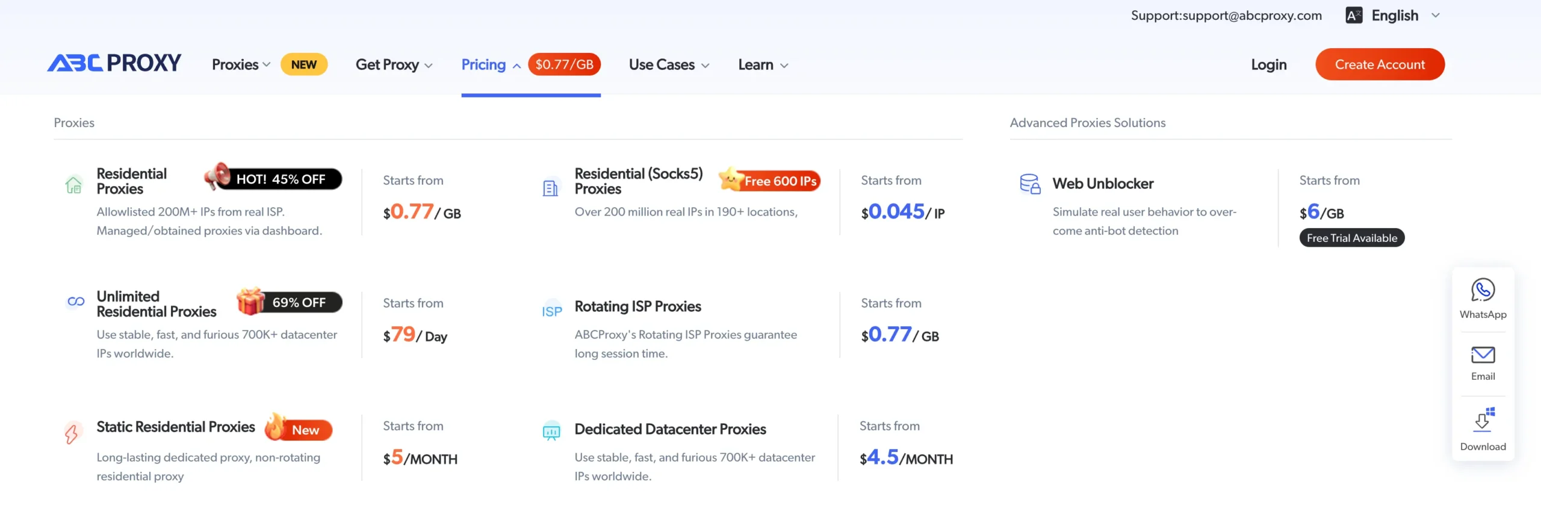The width and height of the screenshot is (1541, 511).
Task: Click the WhatsApp label text
Action: click(x=1483, y=314)
